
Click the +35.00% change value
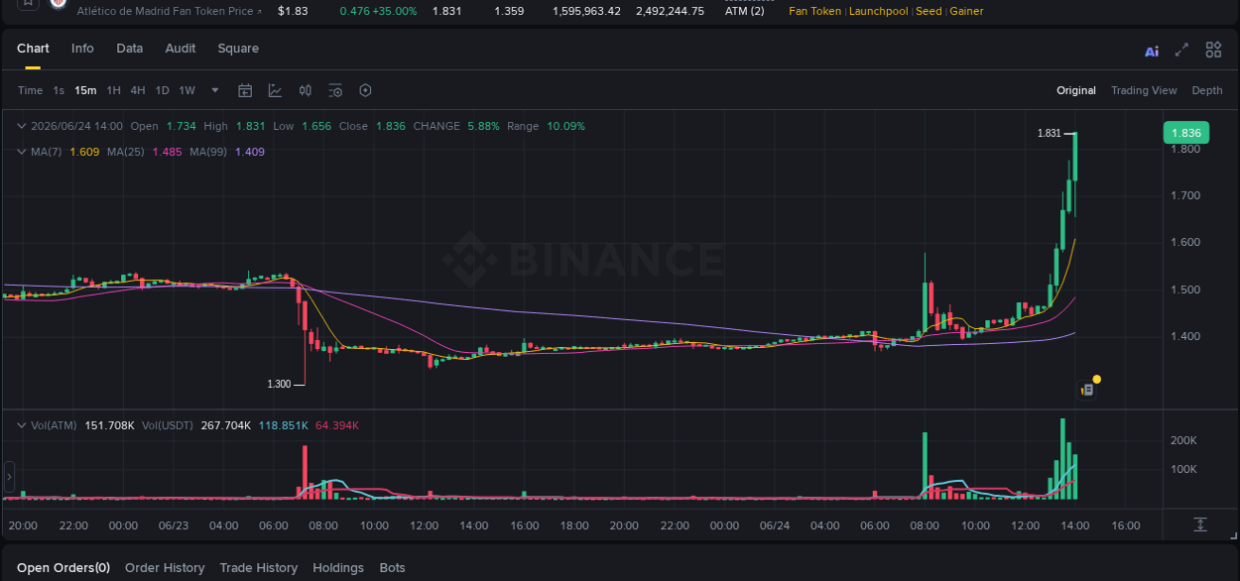pos(394,11)
